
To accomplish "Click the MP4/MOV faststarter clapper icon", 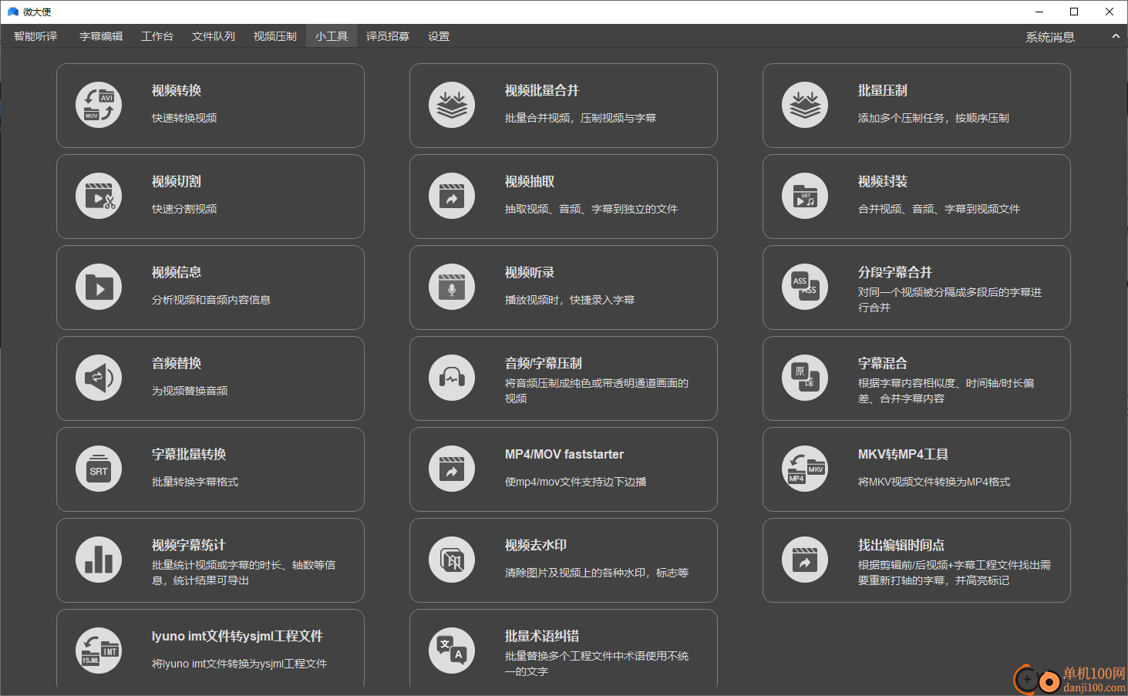I will click(x=452, y=469).
